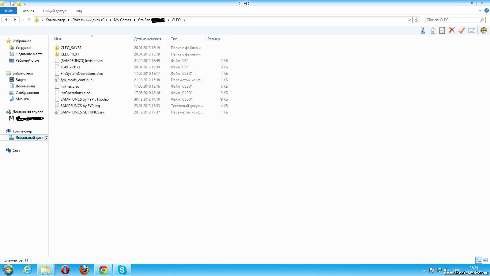The height and width of the screenshot is (276, 490).
Task: Open File Explorer taskbar button
Action: pos(46,270)
